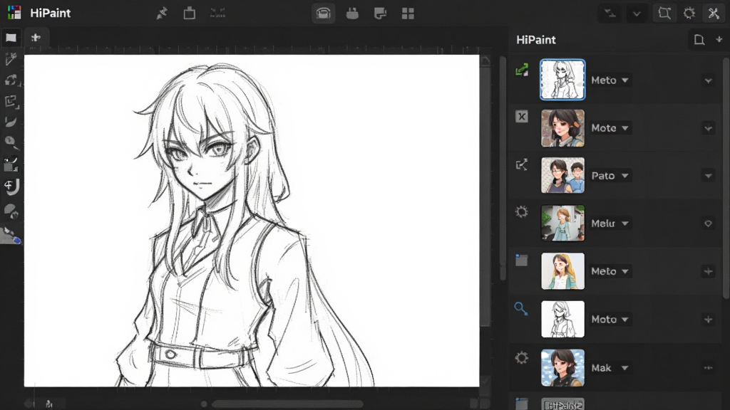The image size is (730, 410).
Task: Expand the chevron dropdown in the top-right toolbar
Action: (x=637, y=14)
